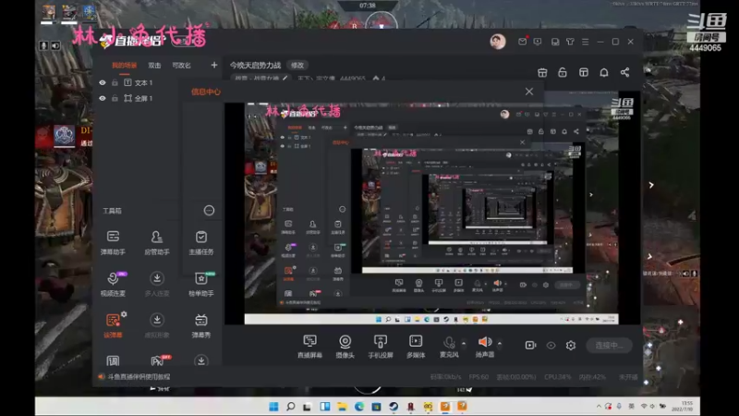Switch to the 双击 scene tab
The height and width of the screenshot is (416, 739).
click(x=154, y=65)
